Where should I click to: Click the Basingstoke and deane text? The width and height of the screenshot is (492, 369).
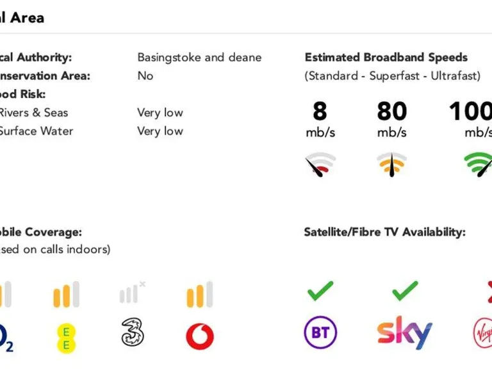pos(199,58)
